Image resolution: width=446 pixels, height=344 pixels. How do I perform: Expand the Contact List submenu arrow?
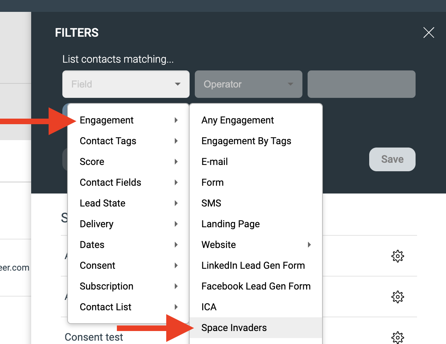point(176,307)
